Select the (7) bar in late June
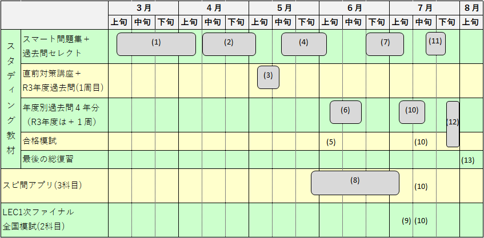This screenshot has width=484, height=238. tap(385, 44)
